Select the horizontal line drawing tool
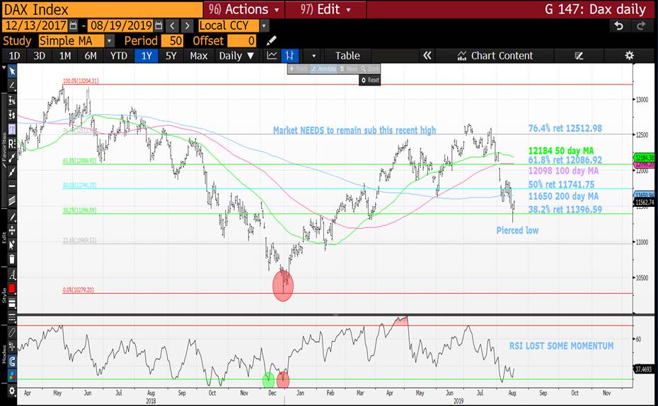 (12, 186)
